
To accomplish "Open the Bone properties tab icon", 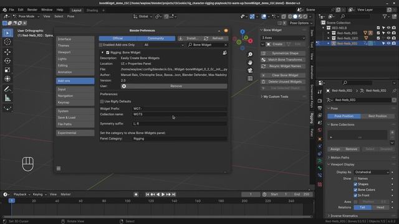I will tap(320, 168).
